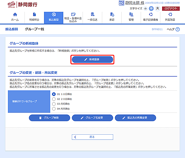
Task: Open 税金・各種料金払込み navigation icon
Action: pos(73,14)
